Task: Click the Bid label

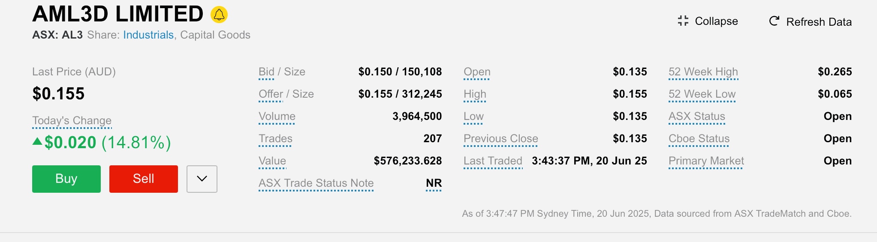Action: point(266,72)
